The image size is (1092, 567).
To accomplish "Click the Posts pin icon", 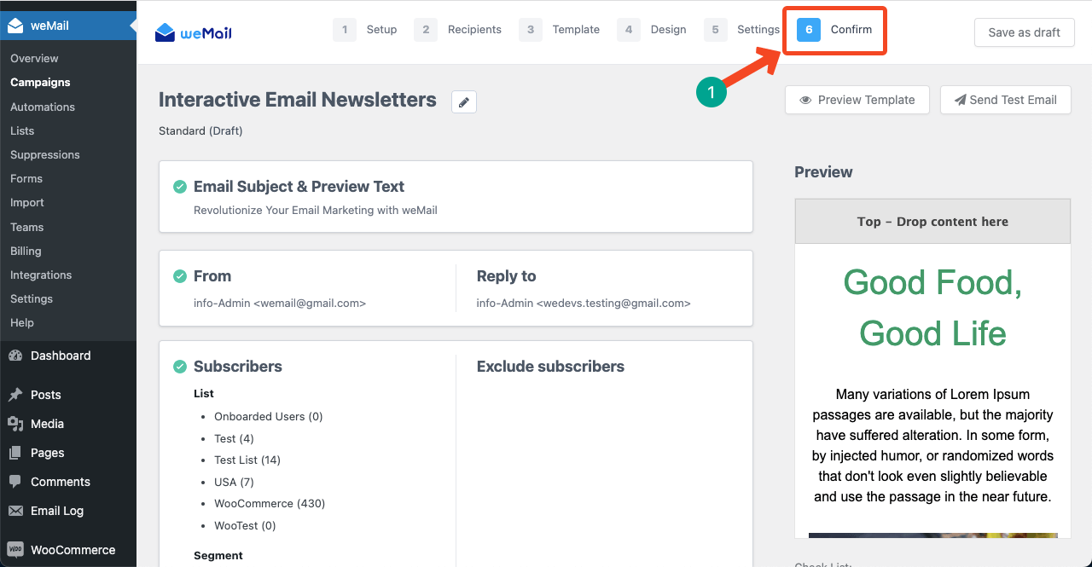I will (15, 395).
